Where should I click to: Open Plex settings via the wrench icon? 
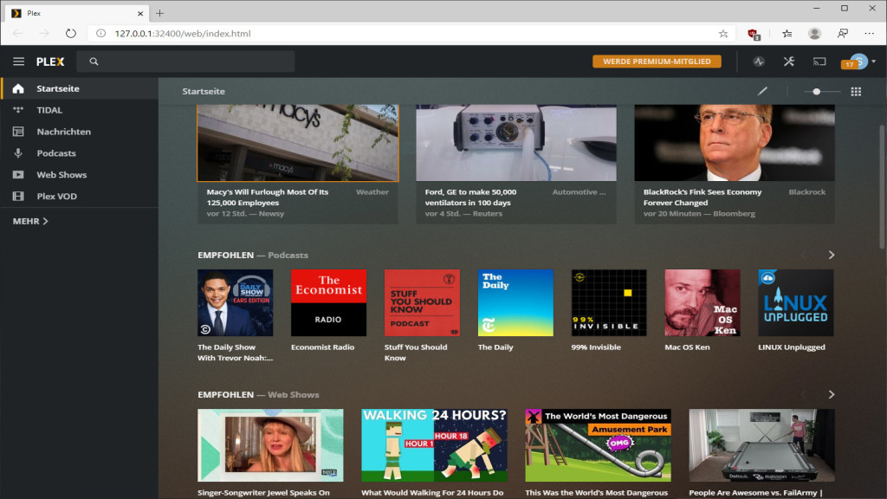point(789,62)
